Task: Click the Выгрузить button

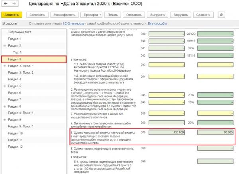Action: pos(158,15)
